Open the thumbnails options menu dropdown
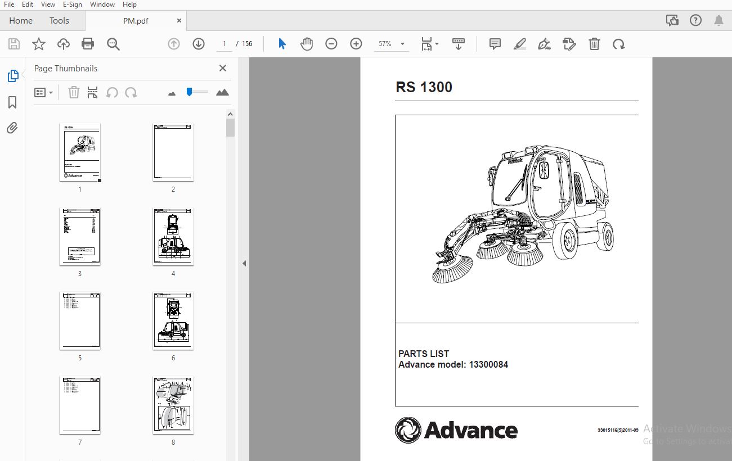732x461 pixels. pos(44,92)
